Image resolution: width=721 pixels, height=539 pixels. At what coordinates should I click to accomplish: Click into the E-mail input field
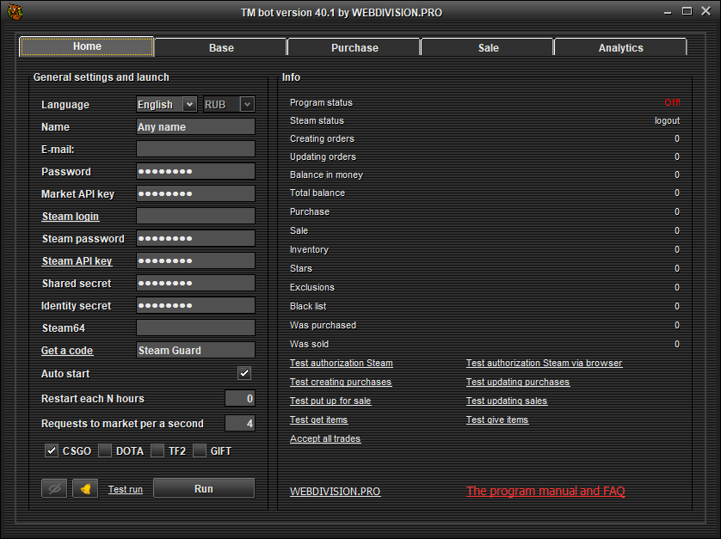195,149
